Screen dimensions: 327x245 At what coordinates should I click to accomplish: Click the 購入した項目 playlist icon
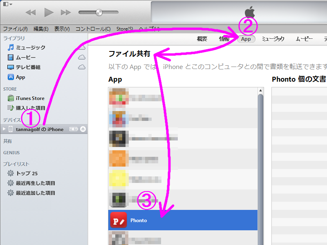click(11, 108)
